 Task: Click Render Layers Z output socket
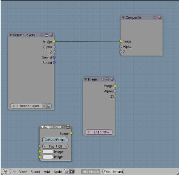[54, 52]
